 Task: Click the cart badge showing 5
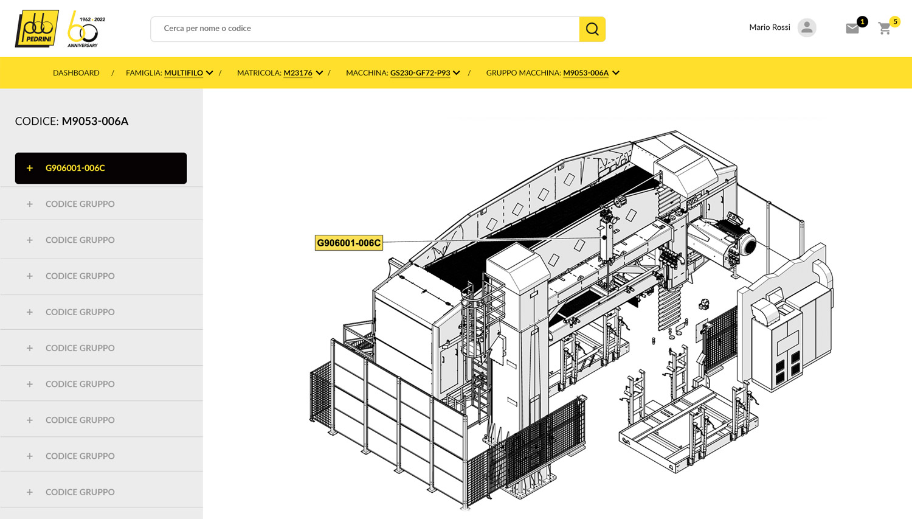point(895,21)
